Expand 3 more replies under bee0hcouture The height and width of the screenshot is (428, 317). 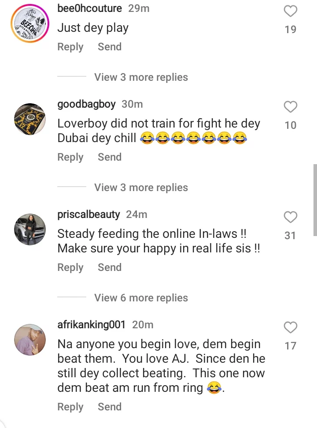[x=141, y=77]
